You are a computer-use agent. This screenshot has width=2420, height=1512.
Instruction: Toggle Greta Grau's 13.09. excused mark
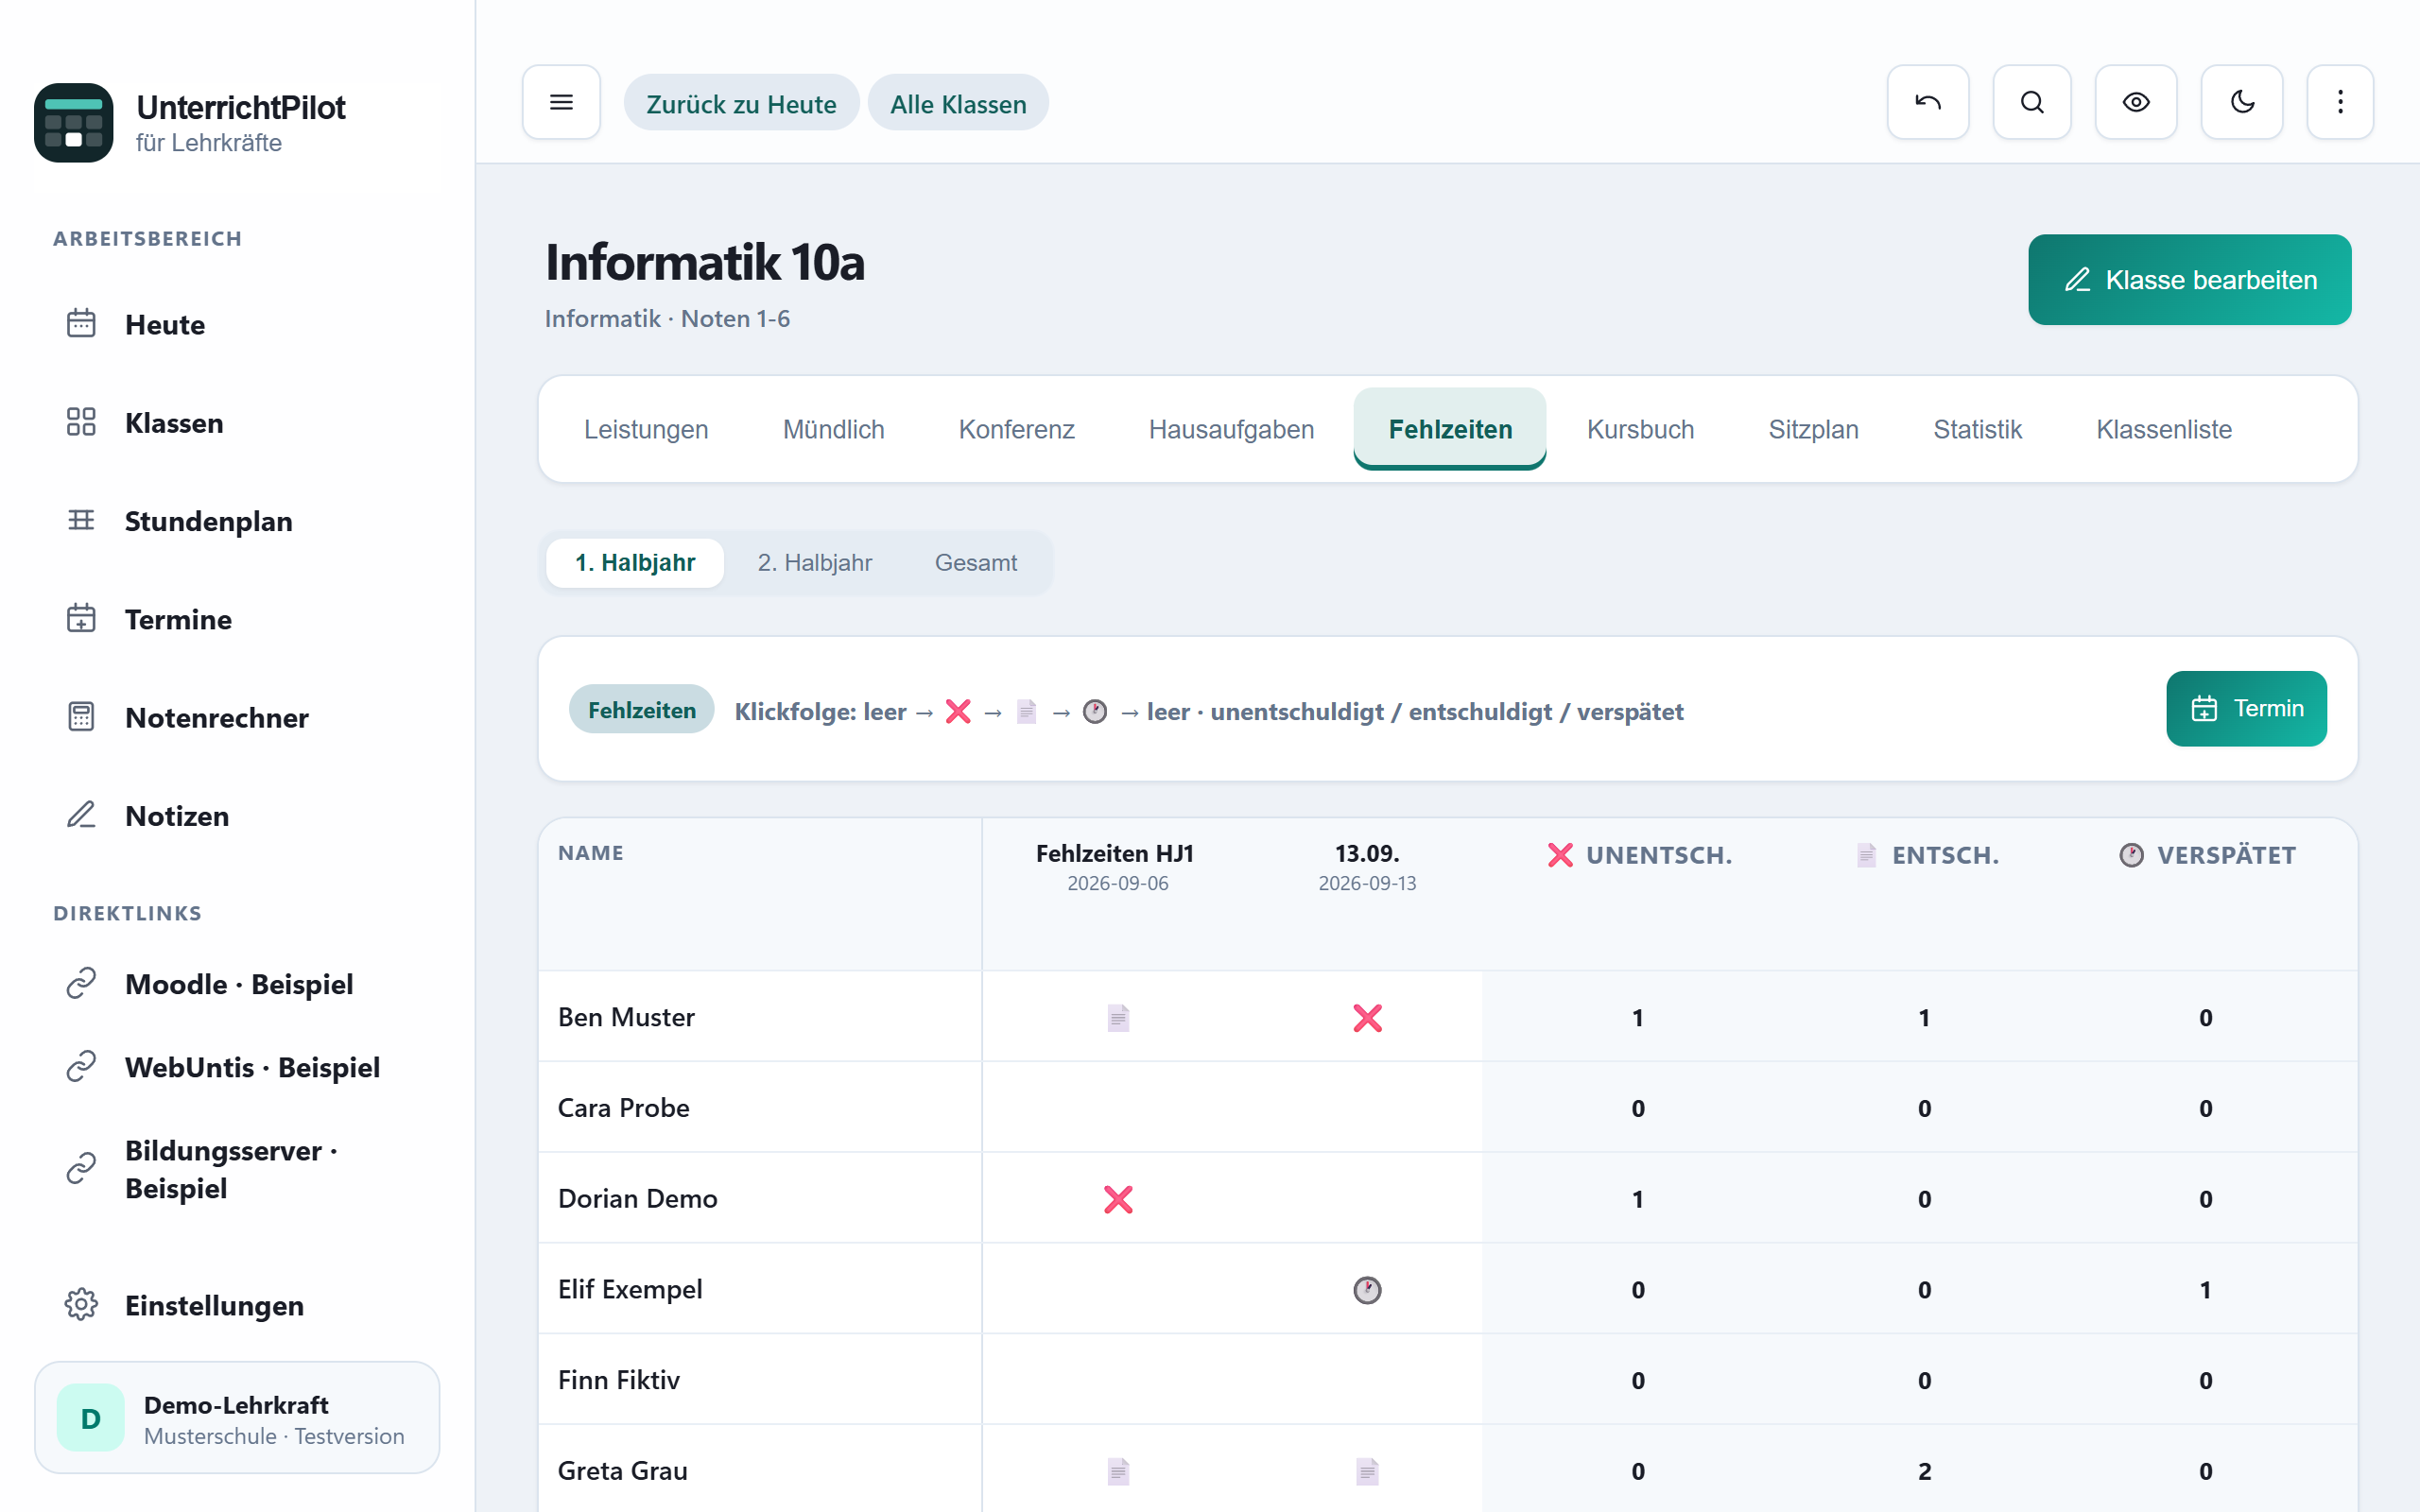(x=1367, y=1471)
